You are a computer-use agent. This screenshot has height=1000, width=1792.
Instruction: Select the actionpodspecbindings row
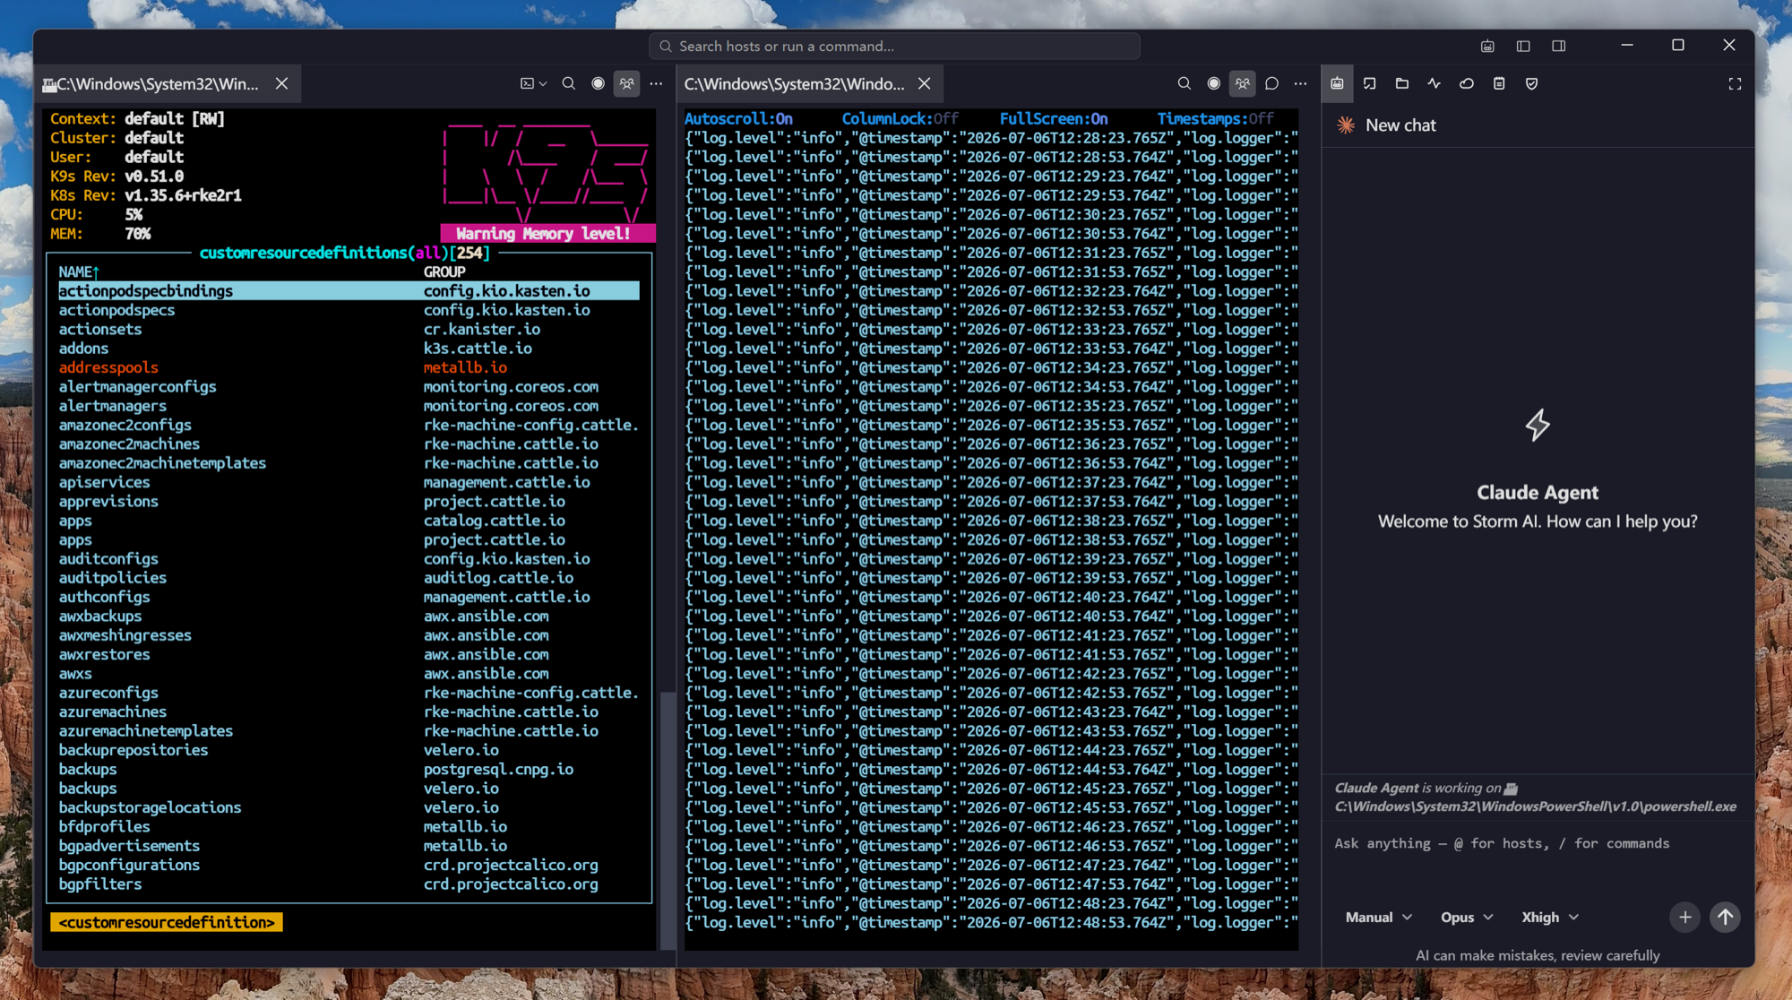click(349, 290)
